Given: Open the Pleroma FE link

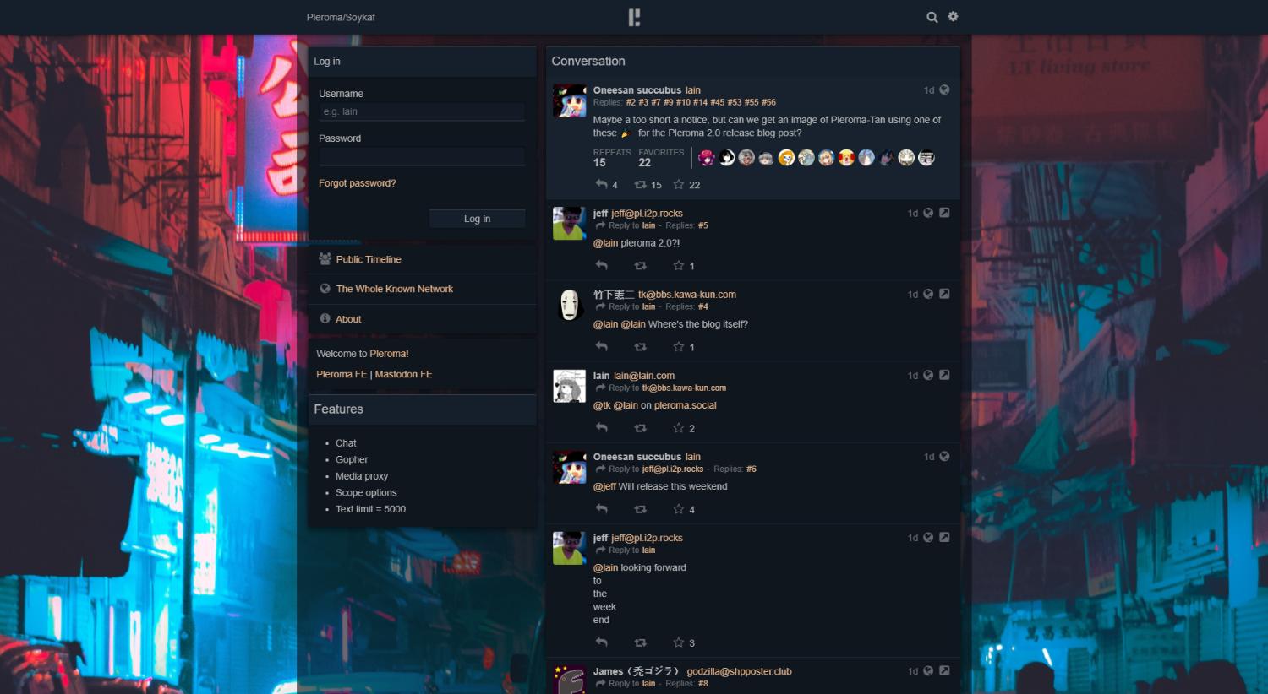Looking at the screenshot, I should coord(342,374).
